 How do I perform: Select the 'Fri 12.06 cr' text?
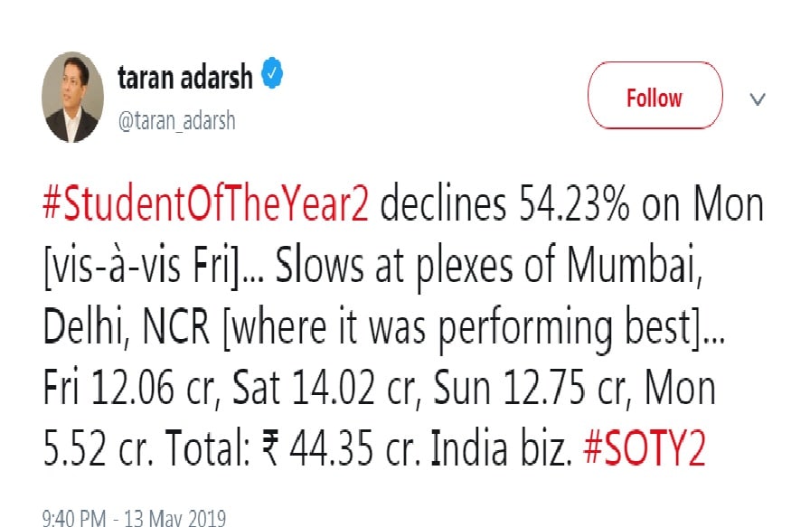point(131,387)
